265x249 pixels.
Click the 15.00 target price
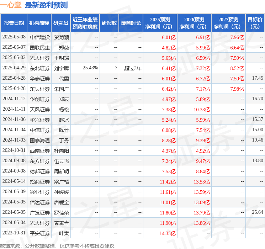point(258,129)
